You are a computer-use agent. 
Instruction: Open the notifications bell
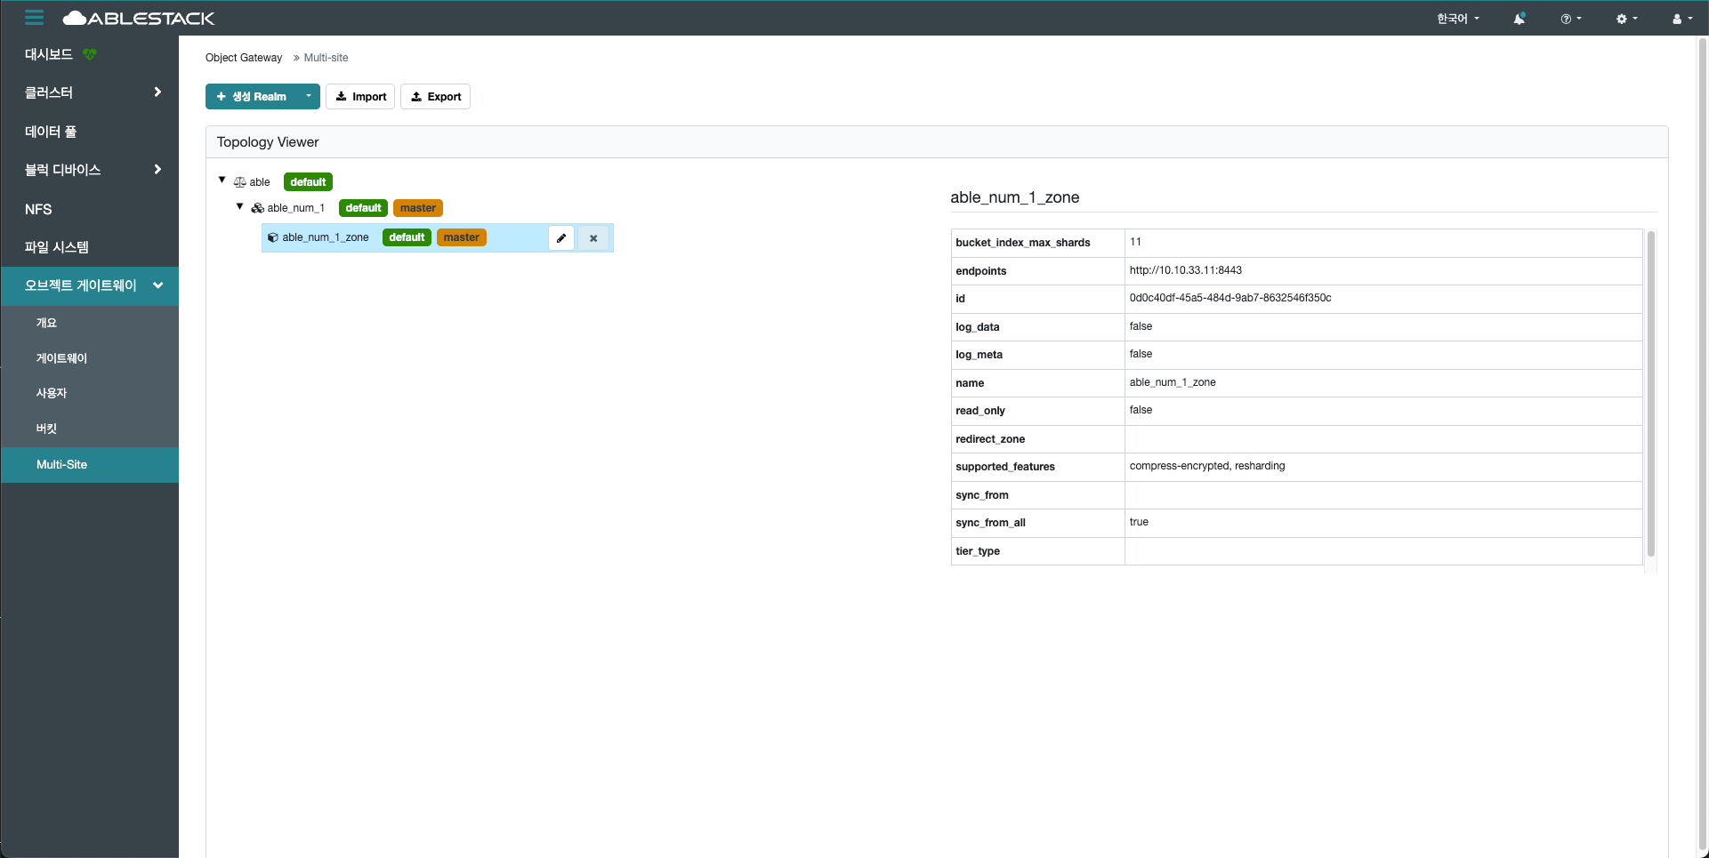[1519, 19]
